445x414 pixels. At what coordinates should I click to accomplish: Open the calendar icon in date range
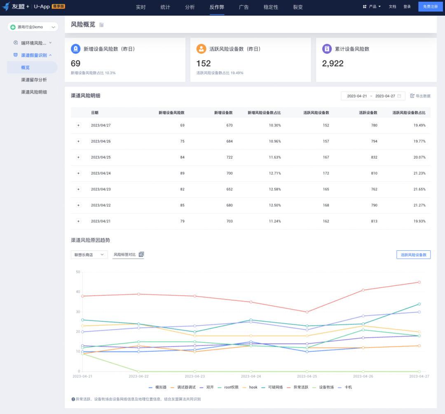399,96
